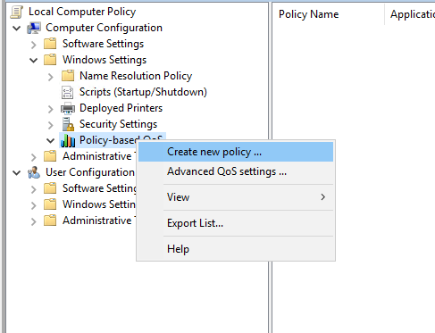Viewport: 435px width, 333px height.
Task: Select Software Settings label under Computer Configuration
Action: pyautogui.click(x=103, y=44)
